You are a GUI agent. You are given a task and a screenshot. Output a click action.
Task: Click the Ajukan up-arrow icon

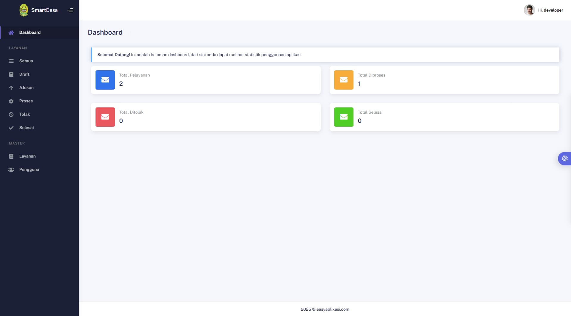[x=11, y=88]
